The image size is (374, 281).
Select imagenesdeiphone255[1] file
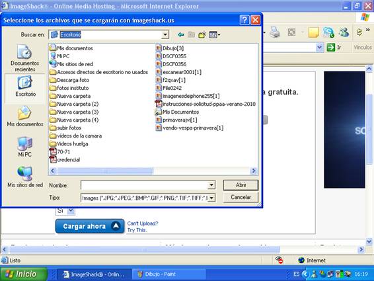[188, 96]
